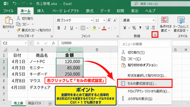This screenshot has height=107, width=190.
Task: Apply yen currency format
Action: coord(125,28)
